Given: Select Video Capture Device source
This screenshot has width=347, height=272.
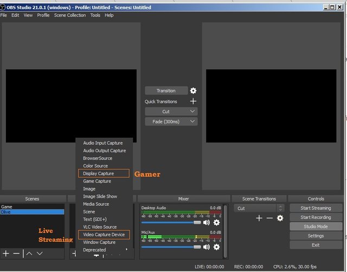Looking at the screenshot, I should coord(104,235).
